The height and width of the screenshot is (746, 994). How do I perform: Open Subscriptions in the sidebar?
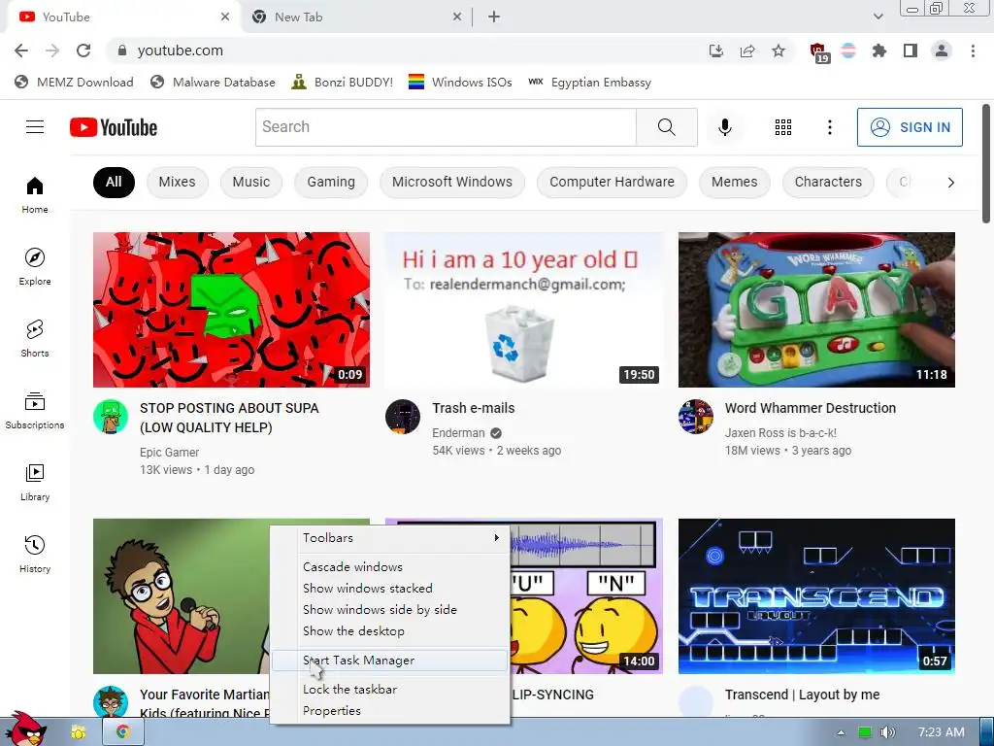point(35,411)
